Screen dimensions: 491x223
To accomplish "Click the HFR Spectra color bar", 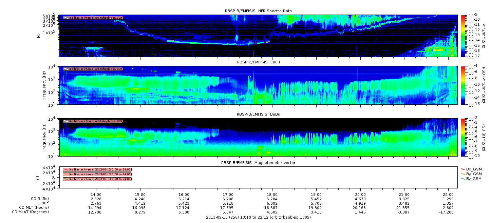I will [x=463, y=36].
